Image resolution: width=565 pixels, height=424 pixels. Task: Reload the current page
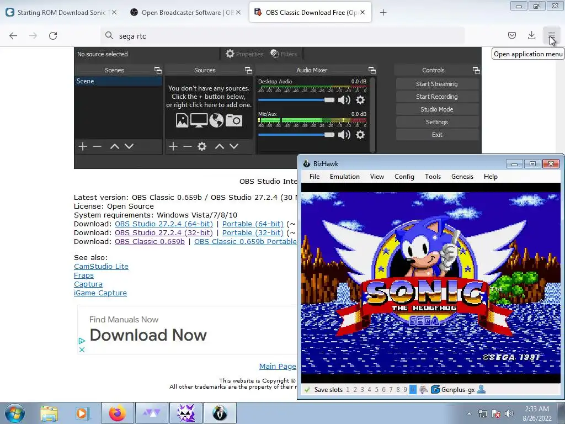53,36
